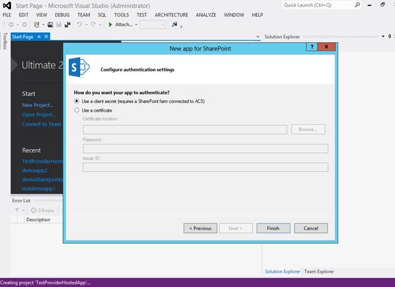This screenshot has height=287, width=395.
Task: Click the Password input field
Action: [x=205, y=148]
